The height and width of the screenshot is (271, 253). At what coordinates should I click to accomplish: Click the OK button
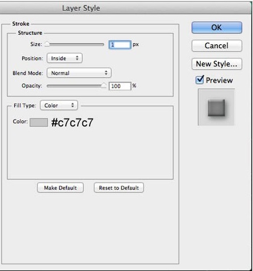coord(217,28)
